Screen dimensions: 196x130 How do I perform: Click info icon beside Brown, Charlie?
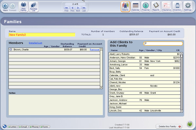tap(11, 49)
